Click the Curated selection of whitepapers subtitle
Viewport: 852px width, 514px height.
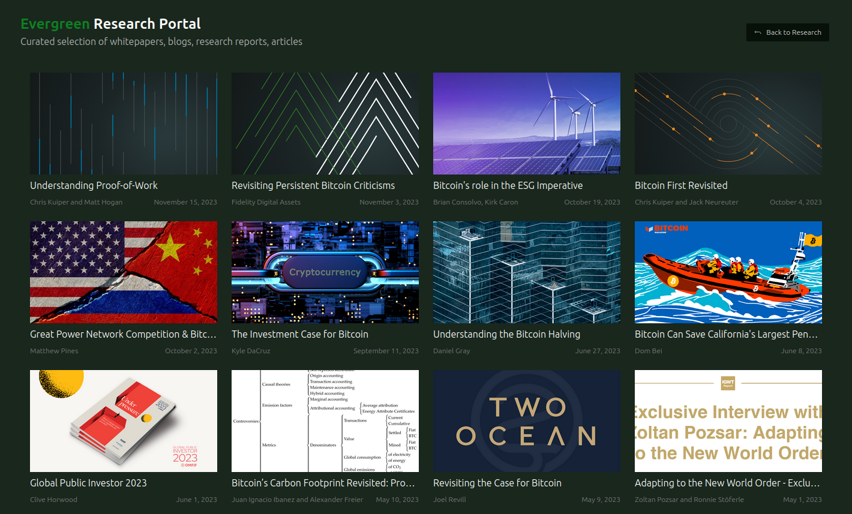[x=161, y=41]
